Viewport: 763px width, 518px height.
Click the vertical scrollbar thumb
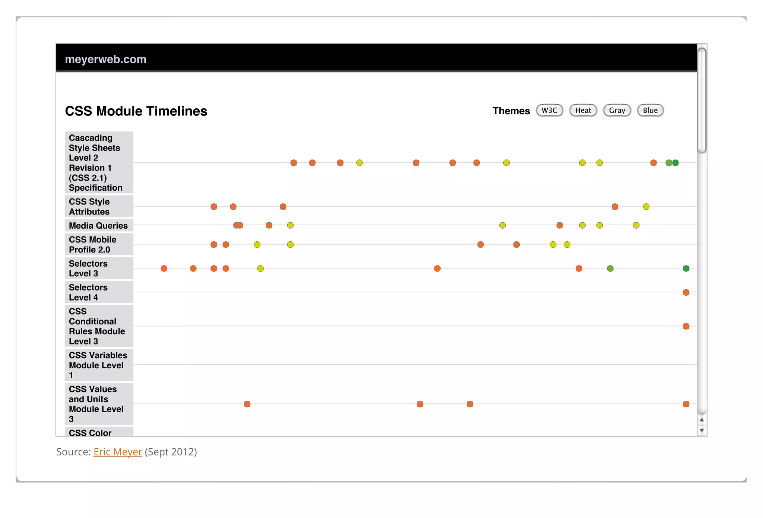[x=702, y=101]
